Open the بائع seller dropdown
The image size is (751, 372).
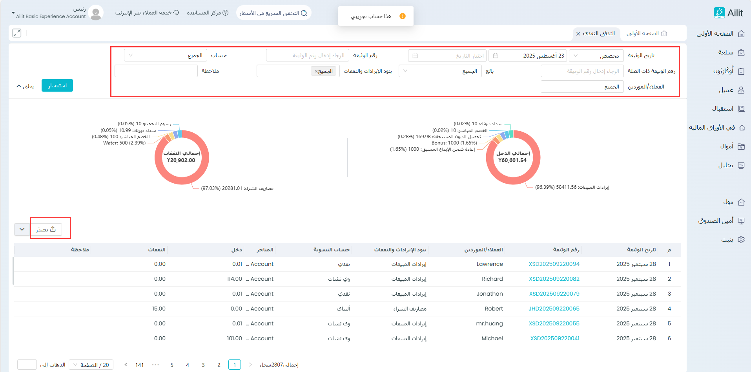tap(440, 71)
